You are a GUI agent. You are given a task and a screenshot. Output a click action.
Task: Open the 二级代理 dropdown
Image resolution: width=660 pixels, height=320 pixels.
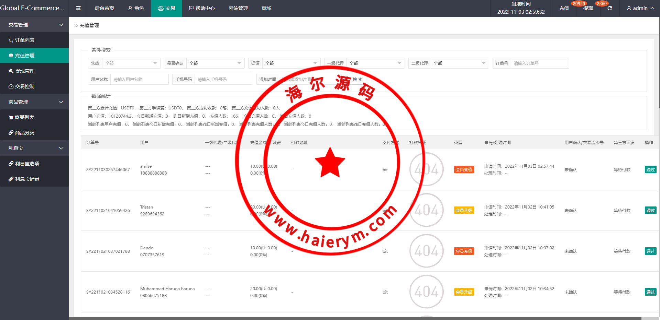(x=459, y=63)
